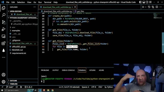The width and height of the screenshot is (164, 92).
Task: Open the Accounts icon
Action: 3,75
